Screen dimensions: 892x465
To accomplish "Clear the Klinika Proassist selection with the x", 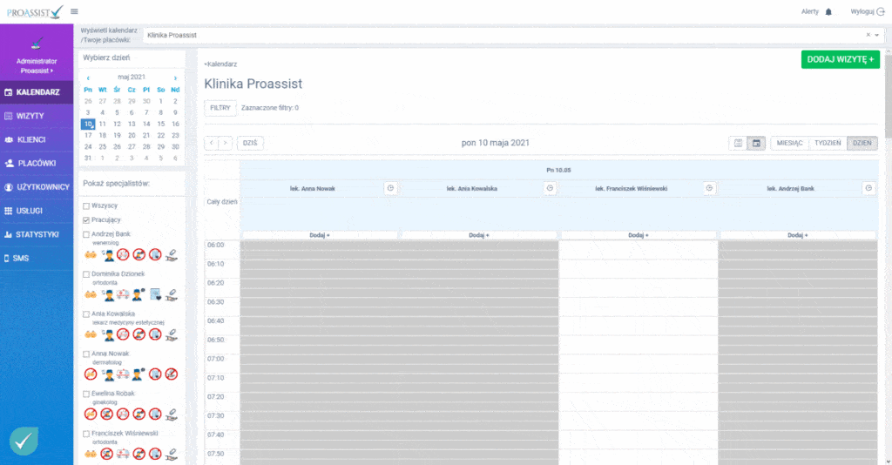I will (x=868, y=35).
